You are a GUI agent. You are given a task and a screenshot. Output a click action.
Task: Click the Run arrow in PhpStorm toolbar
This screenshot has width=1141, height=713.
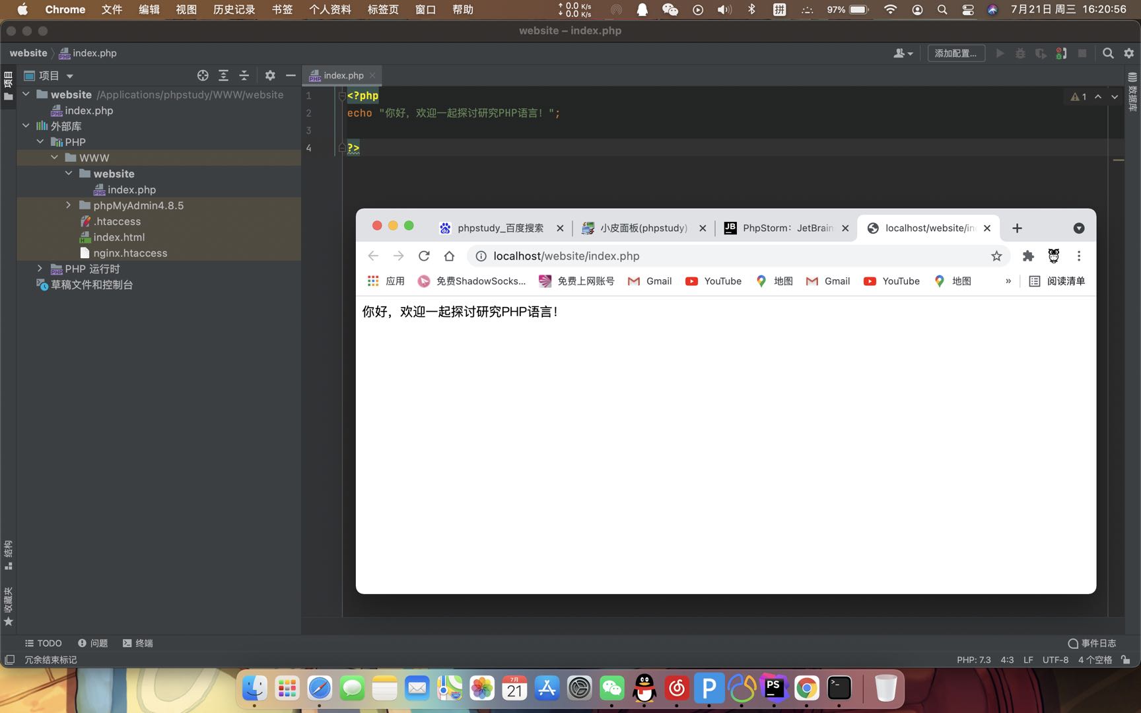(1000, 53)
